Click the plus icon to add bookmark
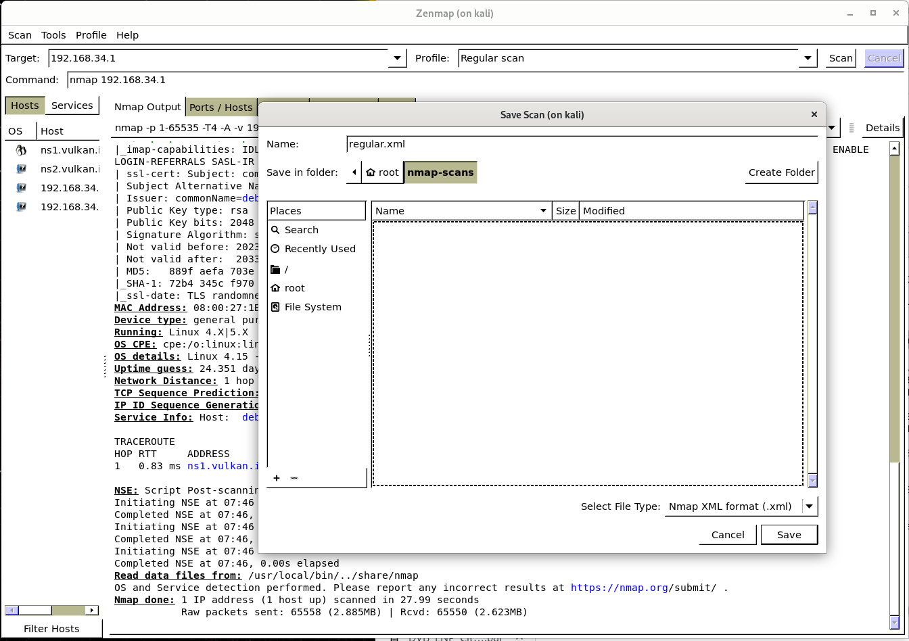 point(277,478)
